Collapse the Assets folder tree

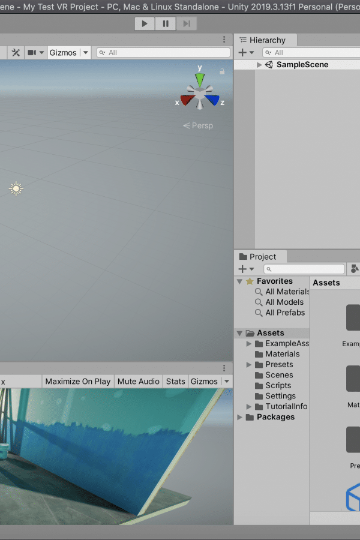point(240,333)
